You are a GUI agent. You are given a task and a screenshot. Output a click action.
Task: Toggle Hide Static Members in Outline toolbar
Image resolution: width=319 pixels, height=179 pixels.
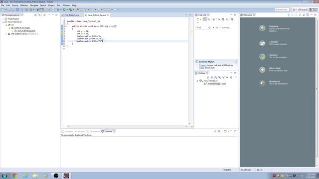[x=223, y=78]
